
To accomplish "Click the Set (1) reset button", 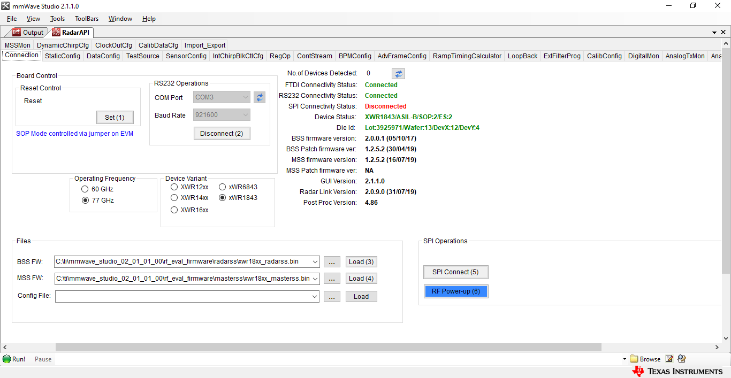I will tap(115, 117).
